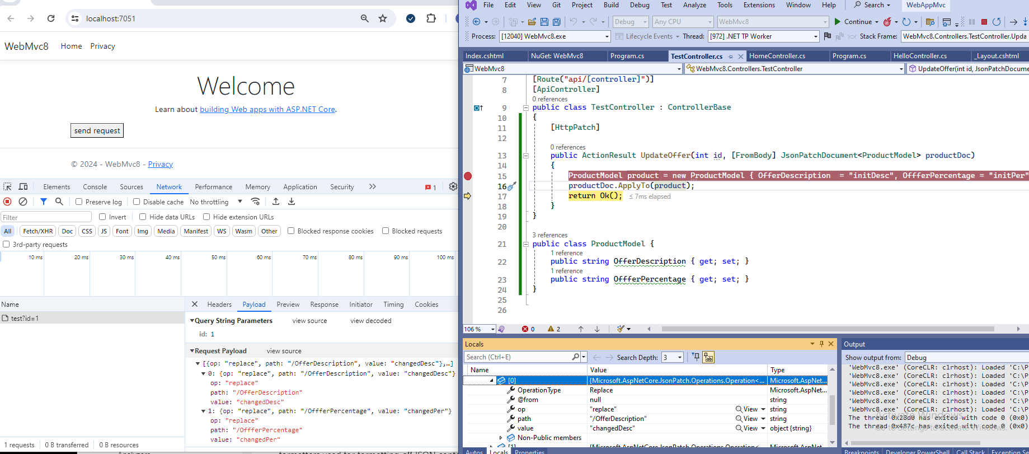
Task: Stop recording the network log
Action: (7, 202)
